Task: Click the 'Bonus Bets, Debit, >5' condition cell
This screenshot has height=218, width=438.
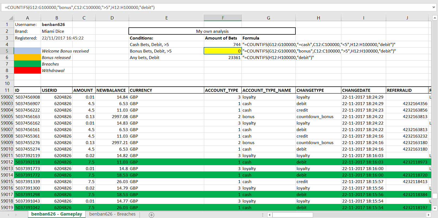Action: 166,51
